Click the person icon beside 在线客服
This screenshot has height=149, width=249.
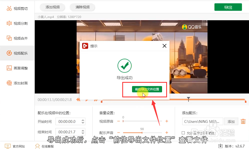tap(37, 146)
